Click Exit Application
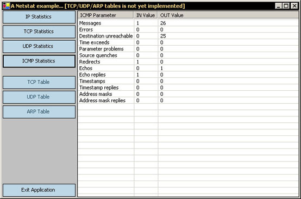Screen dimensions: 301x199 [x=39, y=190]
